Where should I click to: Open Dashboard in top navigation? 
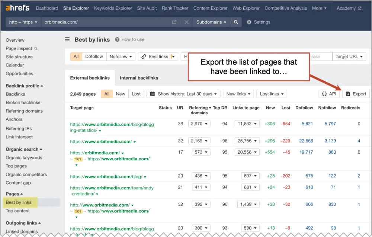coord(47,8)
